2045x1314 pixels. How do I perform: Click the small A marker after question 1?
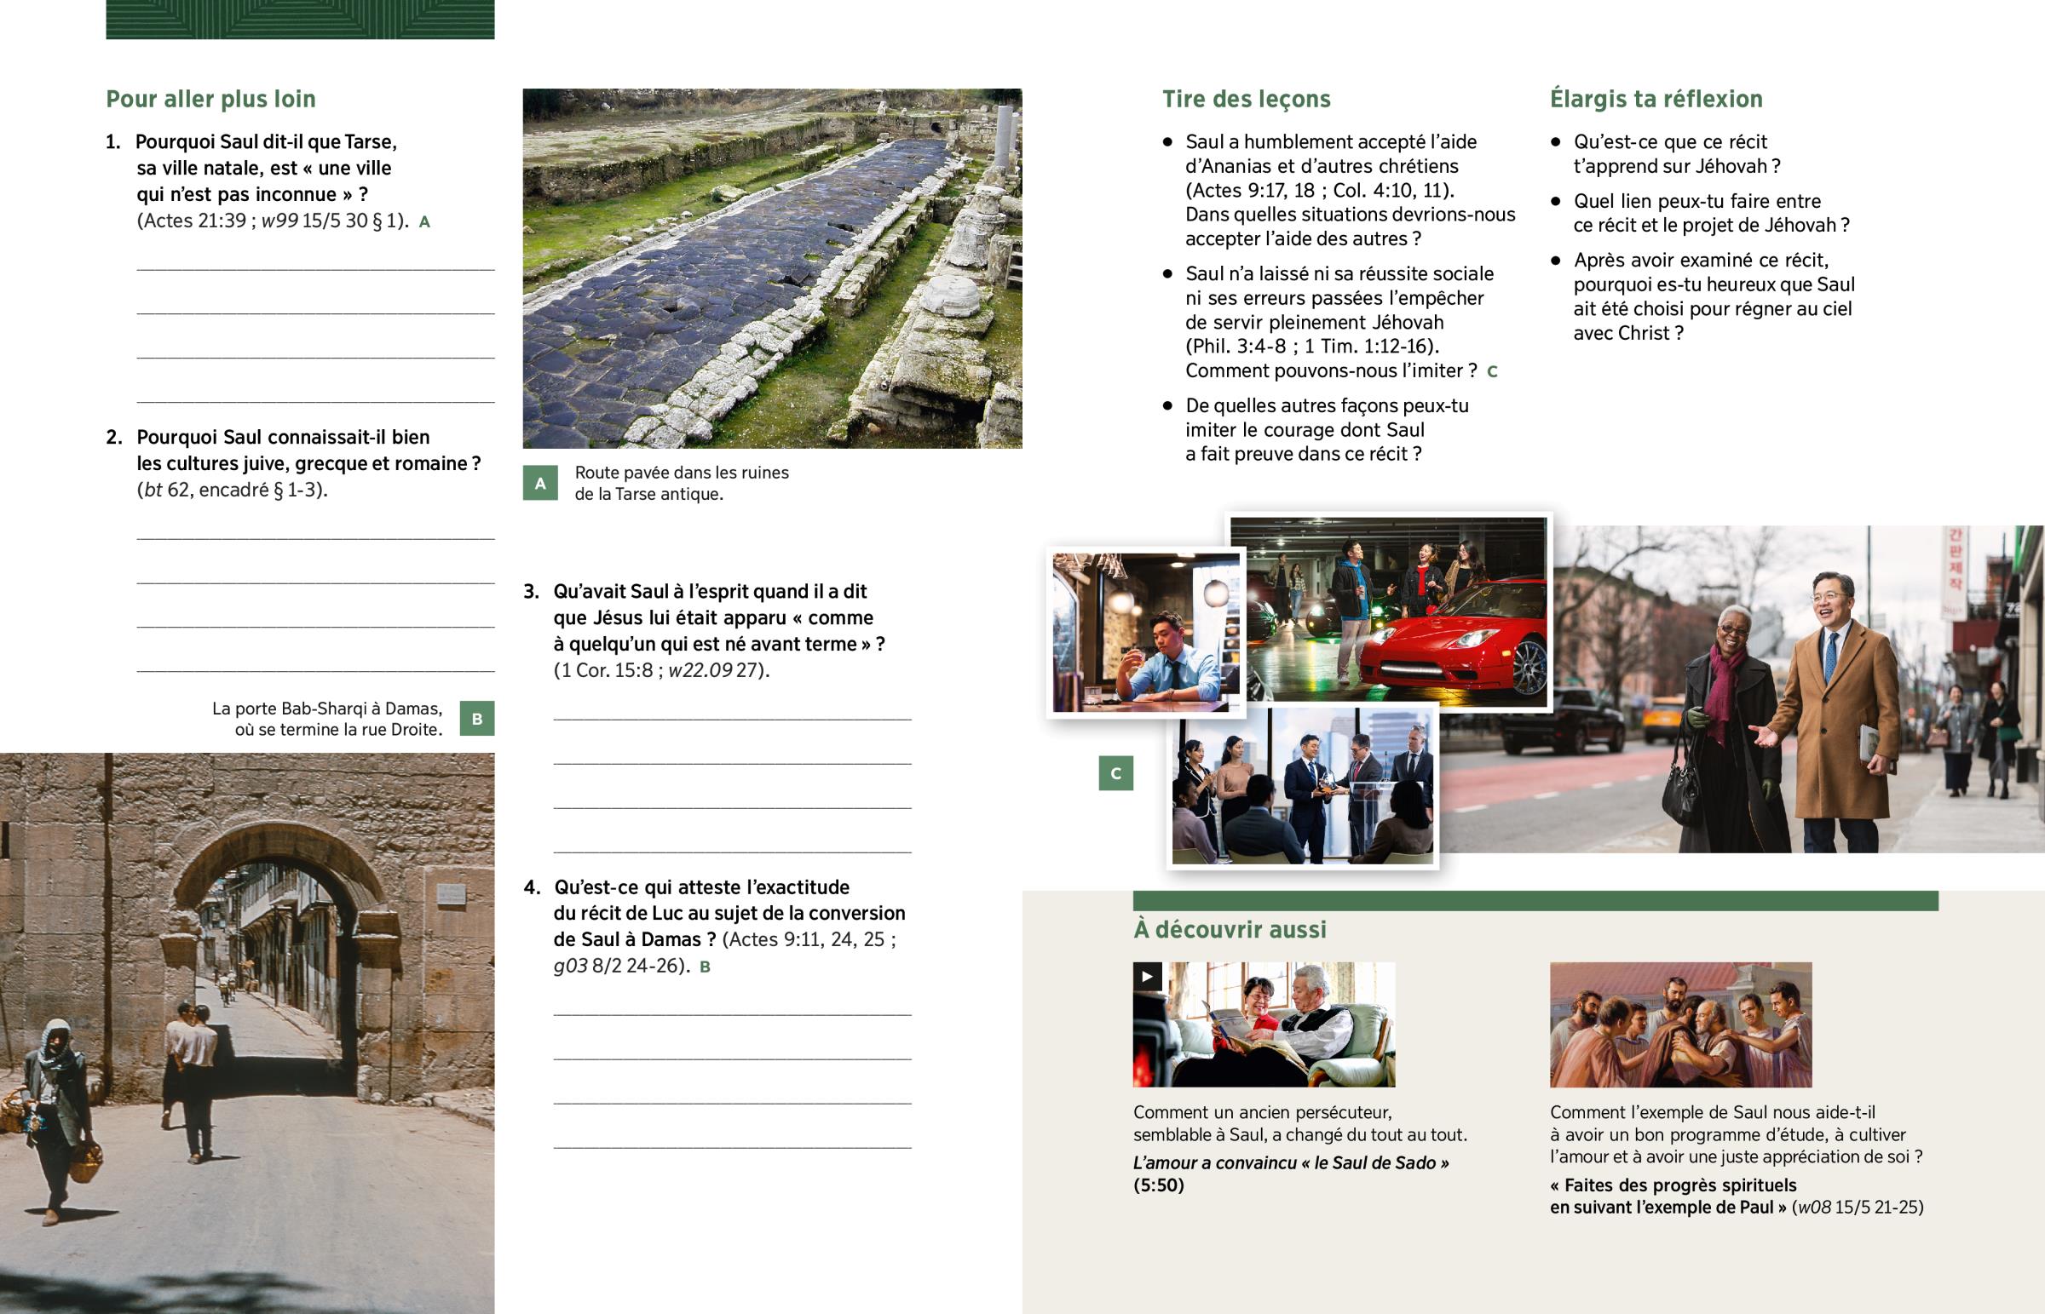[x=424, y=222]
